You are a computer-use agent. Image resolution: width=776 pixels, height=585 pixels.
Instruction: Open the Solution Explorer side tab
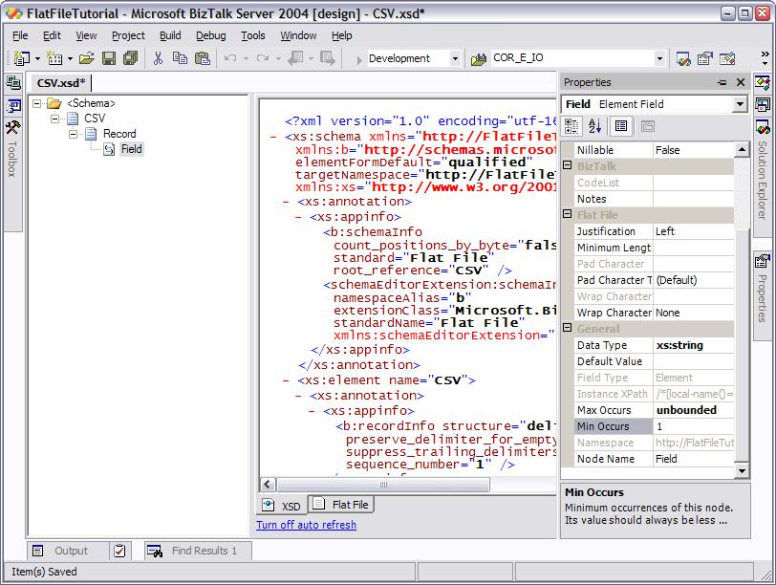[x=763, y=178]
